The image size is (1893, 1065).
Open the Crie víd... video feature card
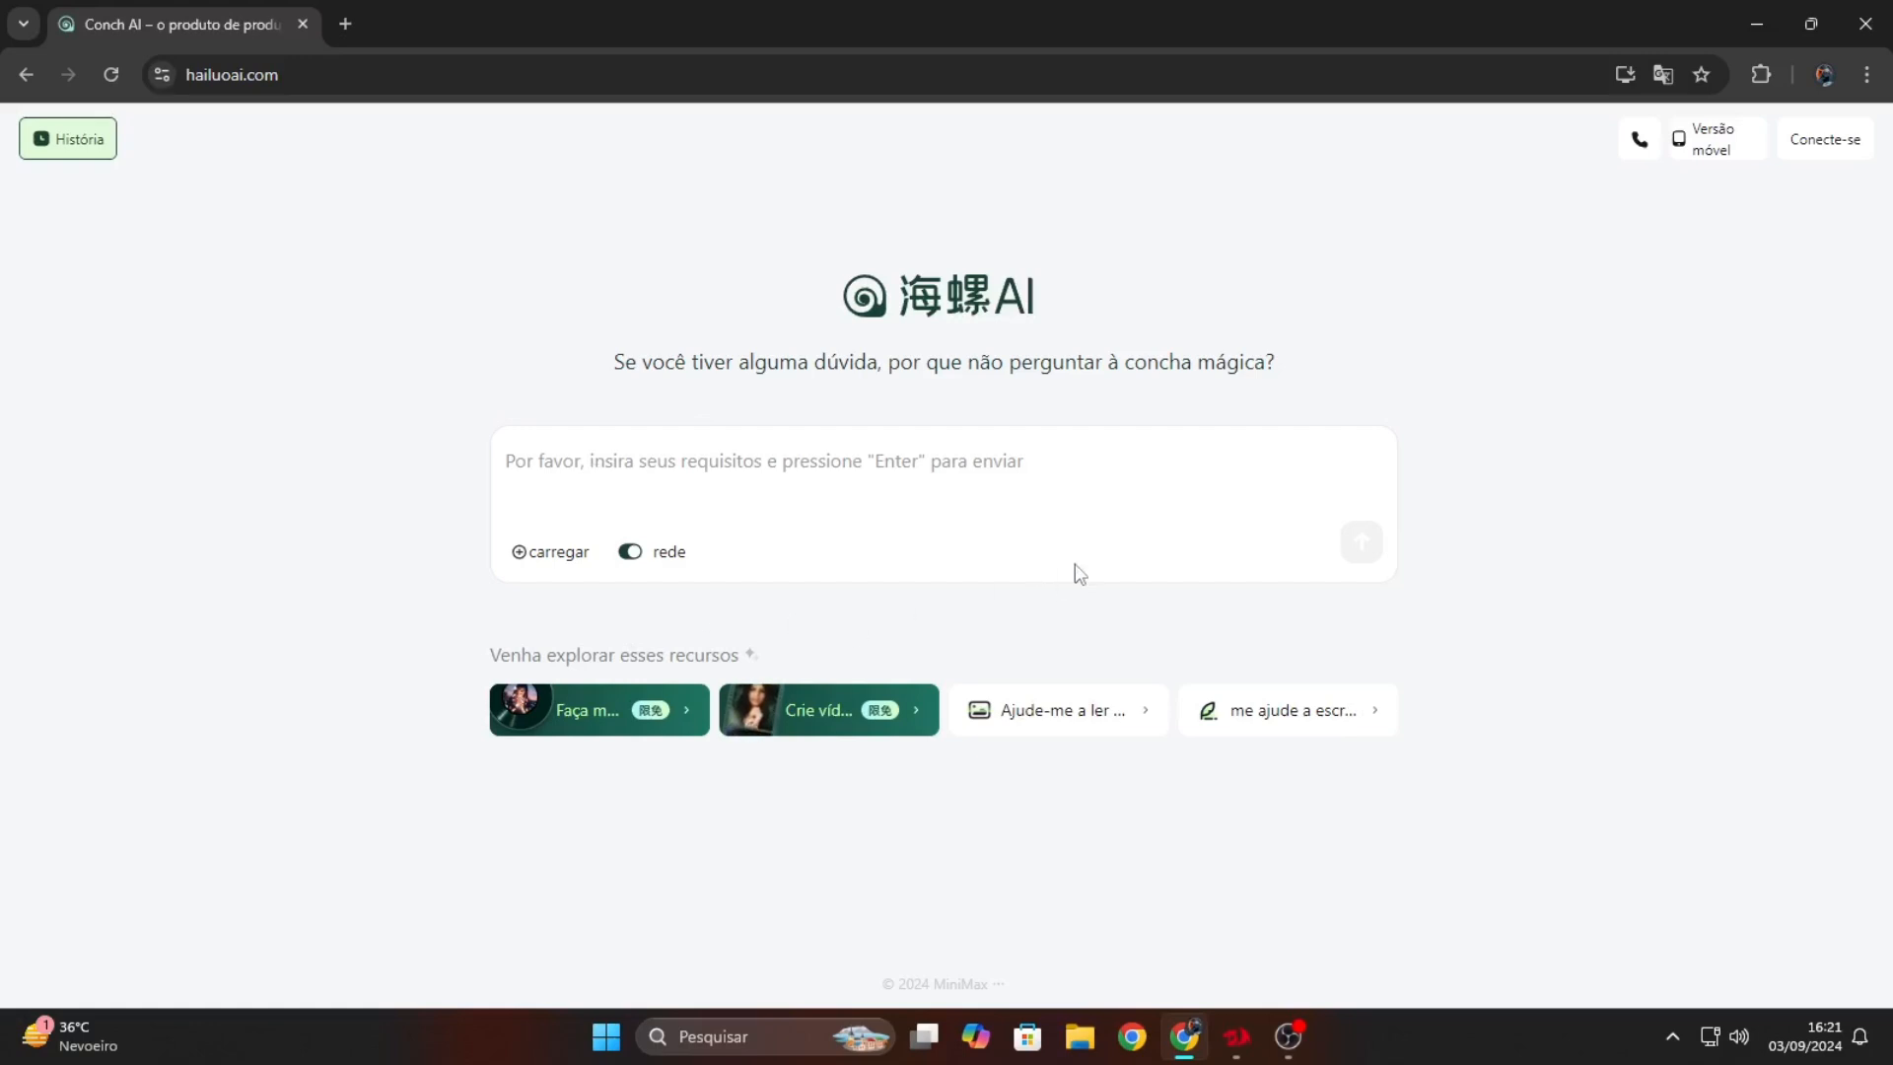pyautogui.click(x=829, y=710)
